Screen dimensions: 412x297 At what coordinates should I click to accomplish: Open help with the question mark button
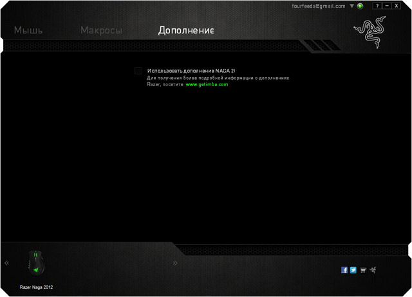(377, 6)
